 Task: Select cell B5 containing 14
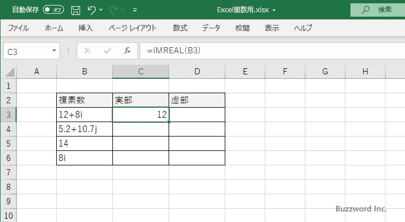click(x=85, y=143)
